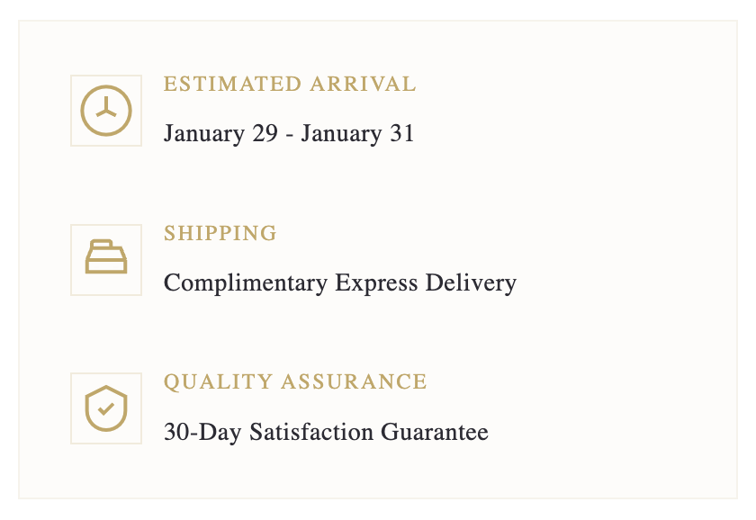Screen dimensions: 756x520
Task: Click the start date January 29
Action: point(220,135)
